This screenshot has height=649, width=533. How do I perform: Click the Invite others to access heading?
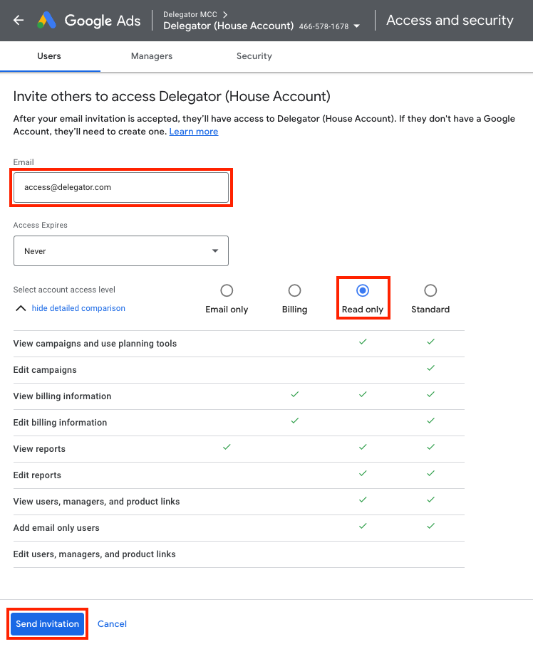[172, 97]
